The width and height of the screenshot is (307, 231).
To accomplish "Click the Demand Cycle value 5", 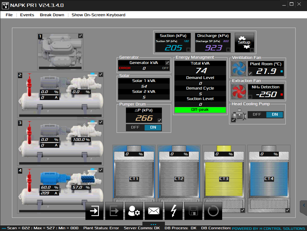I will (x=200, y=94).
